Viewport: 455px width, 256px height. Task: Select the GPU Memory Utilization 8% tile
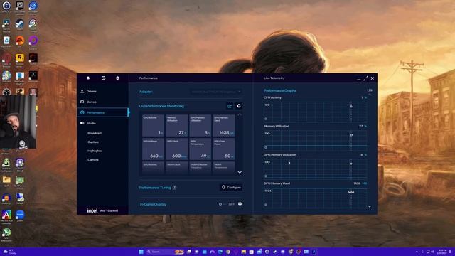(200, 125)
